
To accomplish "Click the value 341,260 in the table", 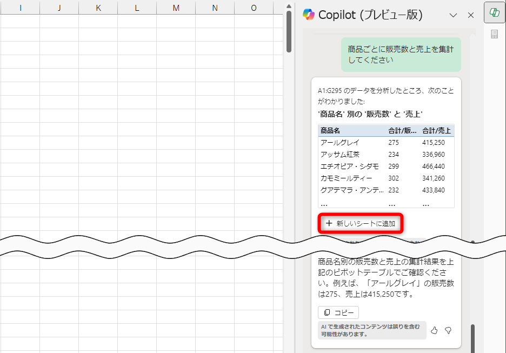I will tap(434, 178).
